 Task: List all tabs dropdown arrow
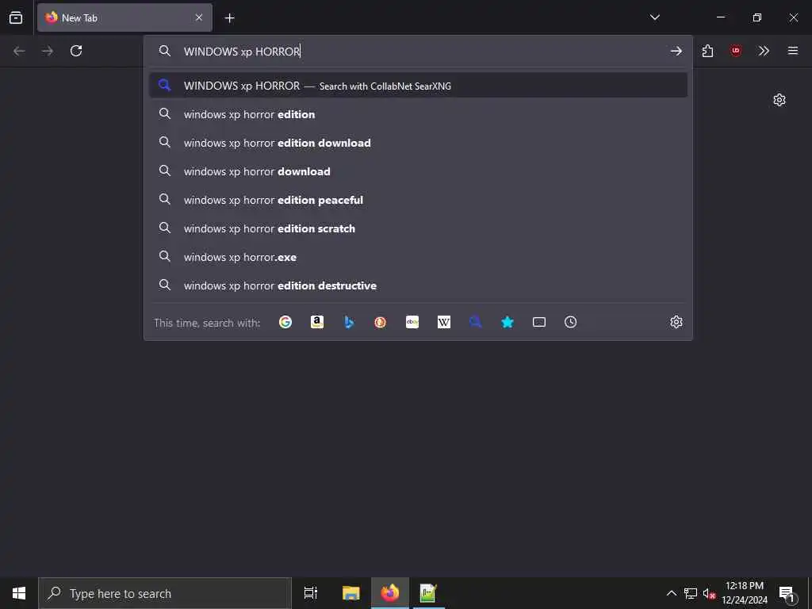(655, 17)
